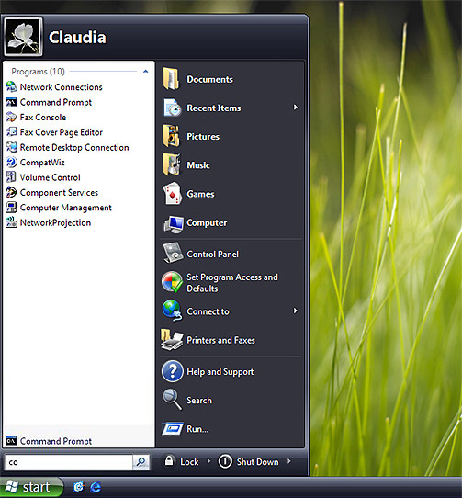Image resolution: width=462 pixels, height=498 pixels.
Task: Click the Command Prompt icon in Programs list
Action: click(x=11, y=102)
